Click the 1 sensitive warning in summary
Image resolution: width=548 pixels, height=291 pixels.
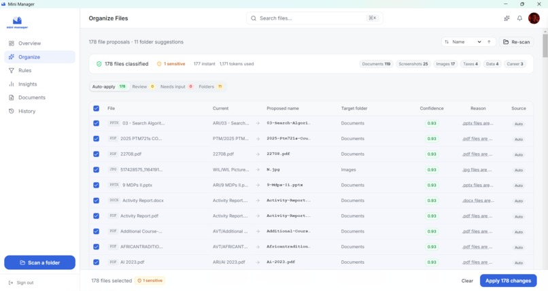[x=171, y=64]
